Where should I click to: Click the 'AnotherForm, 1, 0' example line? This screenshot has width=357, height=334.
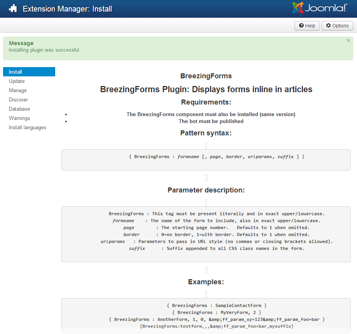click(217, 319)
